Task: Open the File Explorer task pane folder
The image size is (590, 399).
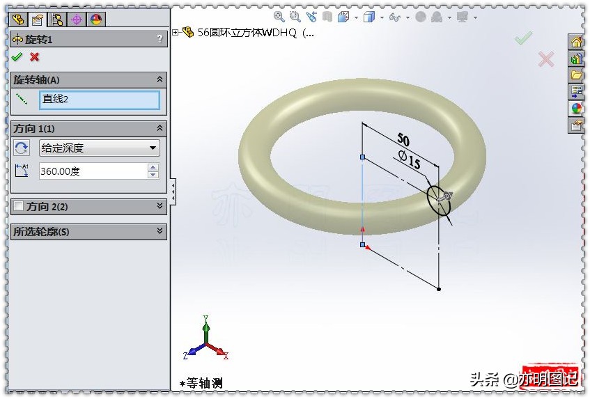Action: [x=576, y=75]
